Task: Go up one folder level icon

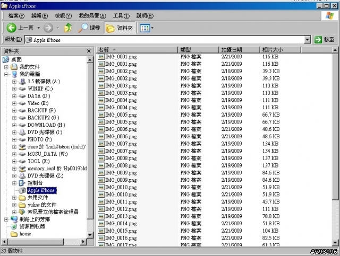Action: [68, 28]
